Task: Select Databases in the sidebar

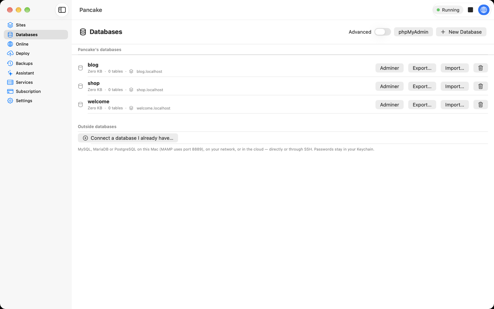Action: point(36,35)
